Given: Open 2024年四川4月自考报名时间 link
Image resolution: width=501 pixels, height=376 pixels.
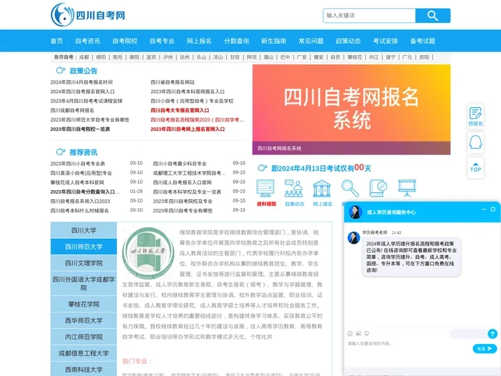Looking at the screenshot, I should pyautogui.click(x=81, y=82).
